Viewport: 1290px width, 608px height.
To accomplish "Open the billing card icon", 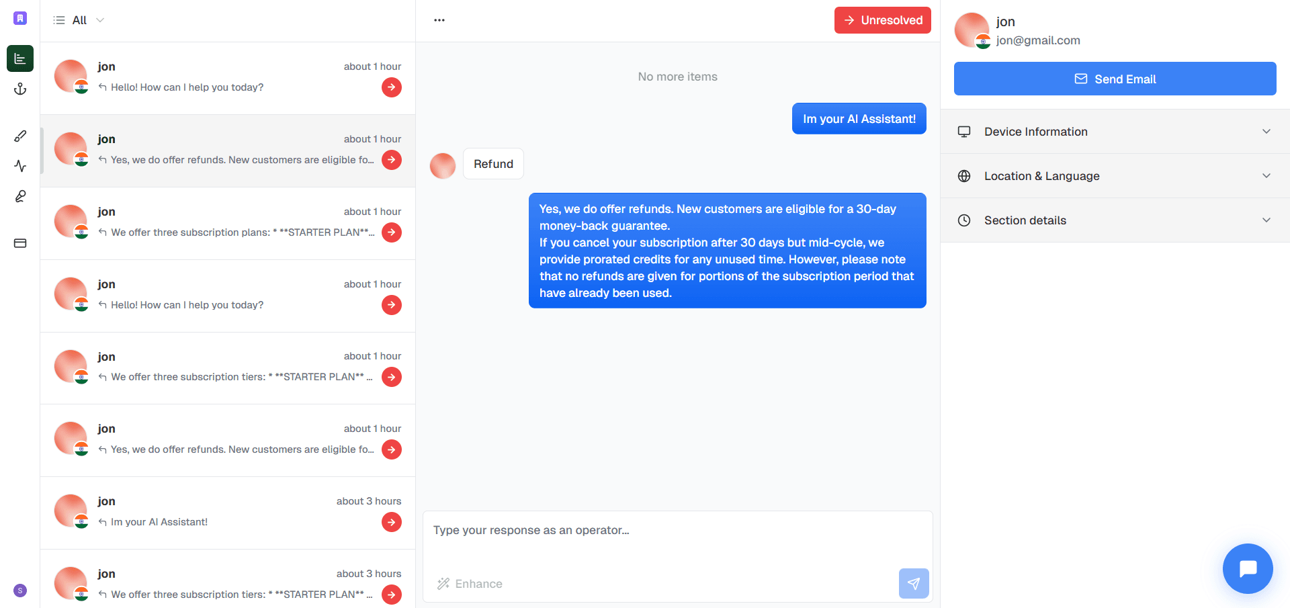I will (x=20, y=243).
